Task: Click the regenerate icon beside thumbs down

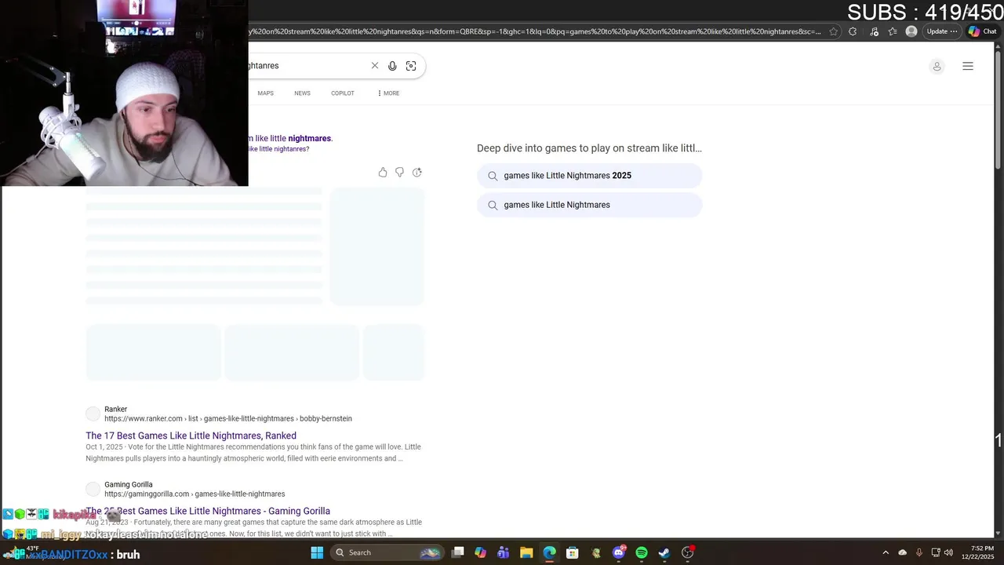Action: coord(417,173)
